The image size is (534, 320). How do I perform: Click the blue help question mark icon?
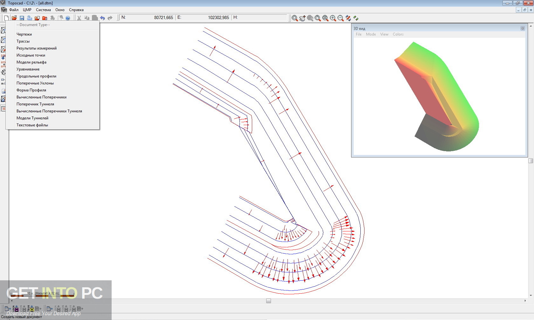pyautogui.click(x=68, y=18)
